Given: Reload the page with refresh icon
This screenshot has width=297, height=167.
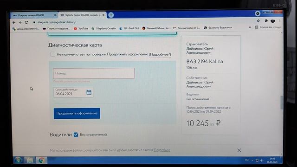Looking at the screenshot, I should click(26, 22).
